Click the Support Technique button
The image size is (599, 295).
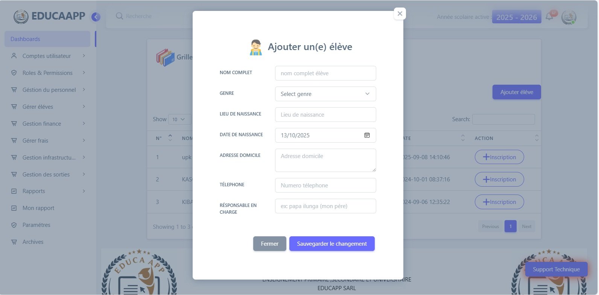(556, 269)
